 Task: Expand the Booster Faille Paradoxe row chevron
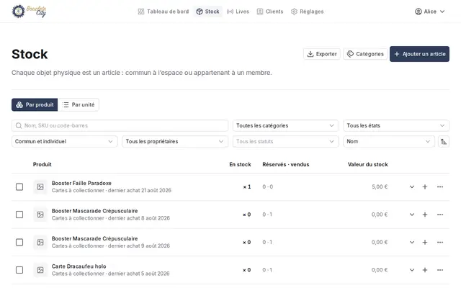coord(412,187)
